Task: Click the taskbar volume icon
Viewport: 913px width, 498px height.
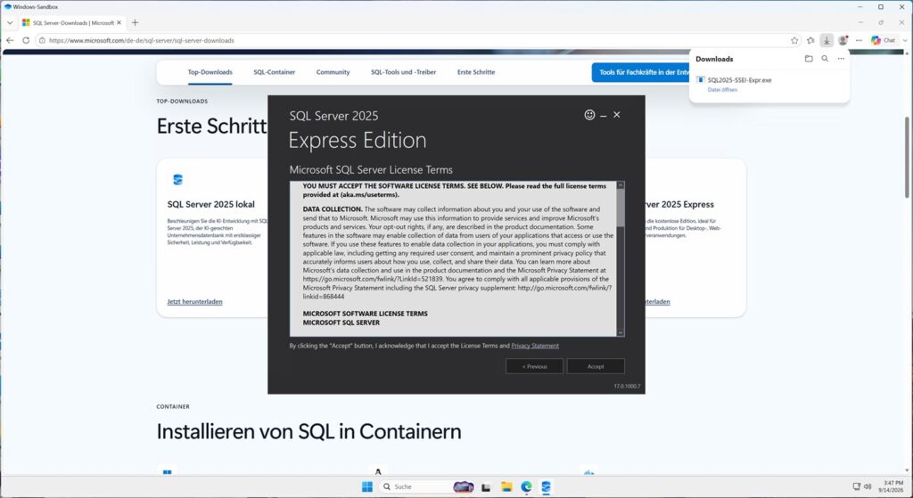Action: click(x=867, y=486)
